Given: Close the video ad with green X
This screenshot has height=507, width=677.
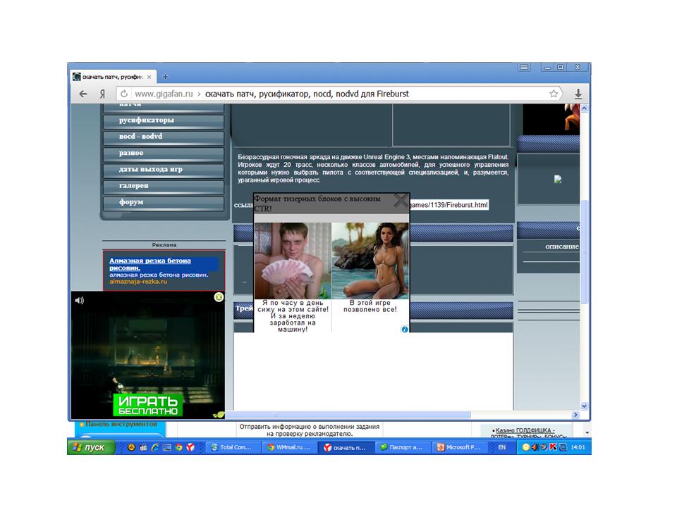Looking at the screenshot, I should [x=219, y=297].
